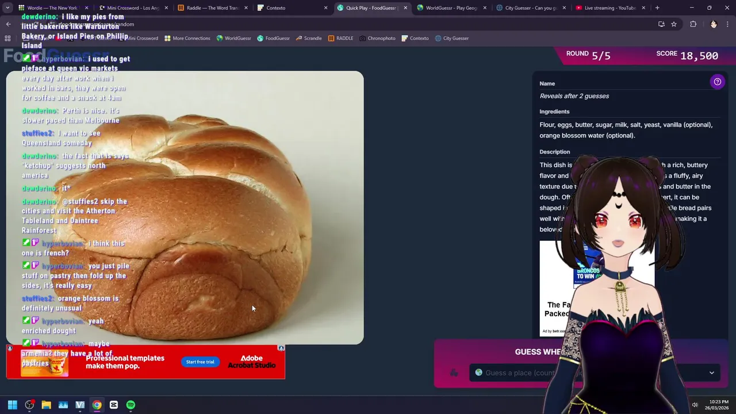Open Google Chrome from the taskbar
The height and width of the screenshot is (414, 736).
click(x=97, y=405)
